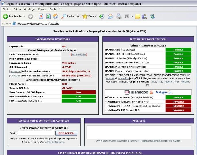197x155 pixels.
Task: Click Possible status for Offres ADSL Wanadoo
Action: (178, 97)
